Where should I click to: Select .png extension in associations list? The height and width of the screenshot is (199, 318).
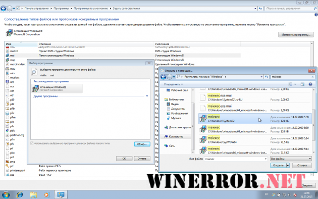coord(10,162)
